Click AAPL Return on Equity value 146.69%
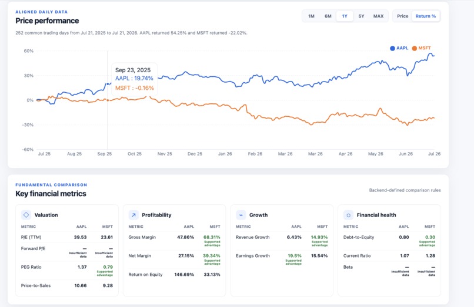The height and width of the screenshot is (307, 474). [184, 274]
